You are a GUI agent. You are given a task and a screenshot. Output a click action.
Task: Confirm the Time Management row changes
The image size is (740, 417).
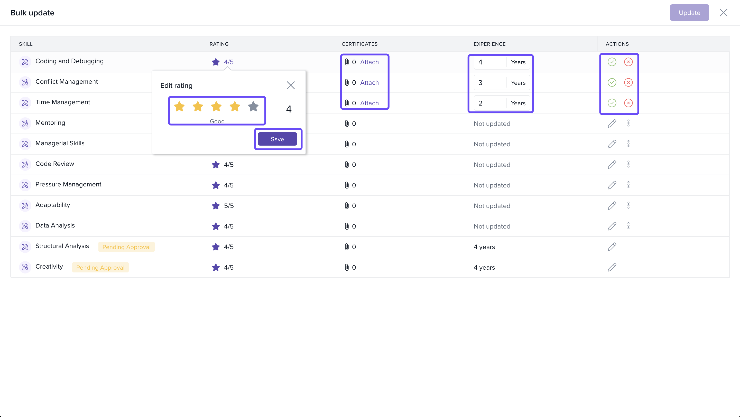[x=612, y=103]
